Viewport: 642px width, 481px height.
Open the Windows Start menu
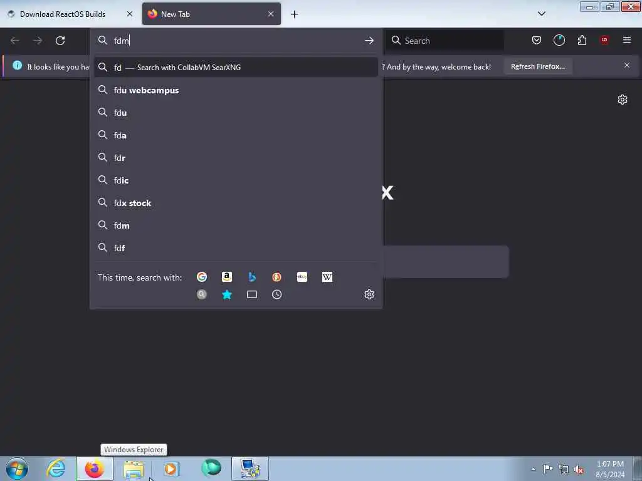17,468
